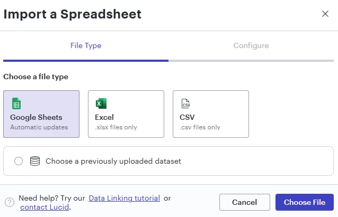This screenshot has width=338, height=217.
Task: Click the Choose a previously uploaded dataset label
Action: pyautogui.click(x=113, y=161)
